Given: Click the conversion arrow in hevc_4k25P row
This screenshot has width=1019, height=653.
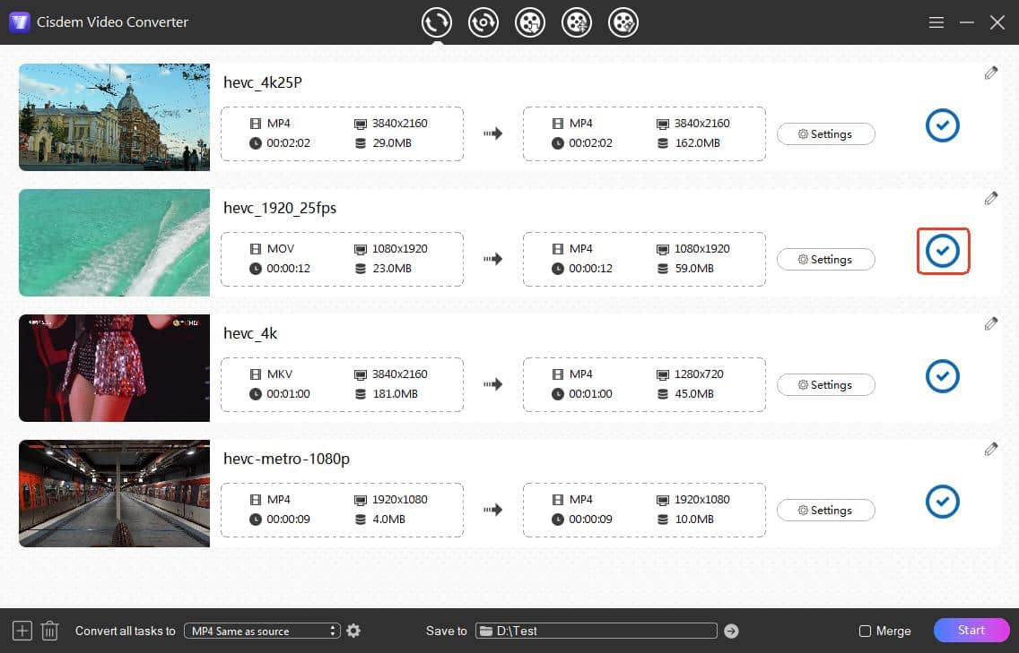Looking at the screenshot, I should coord(493,133).
